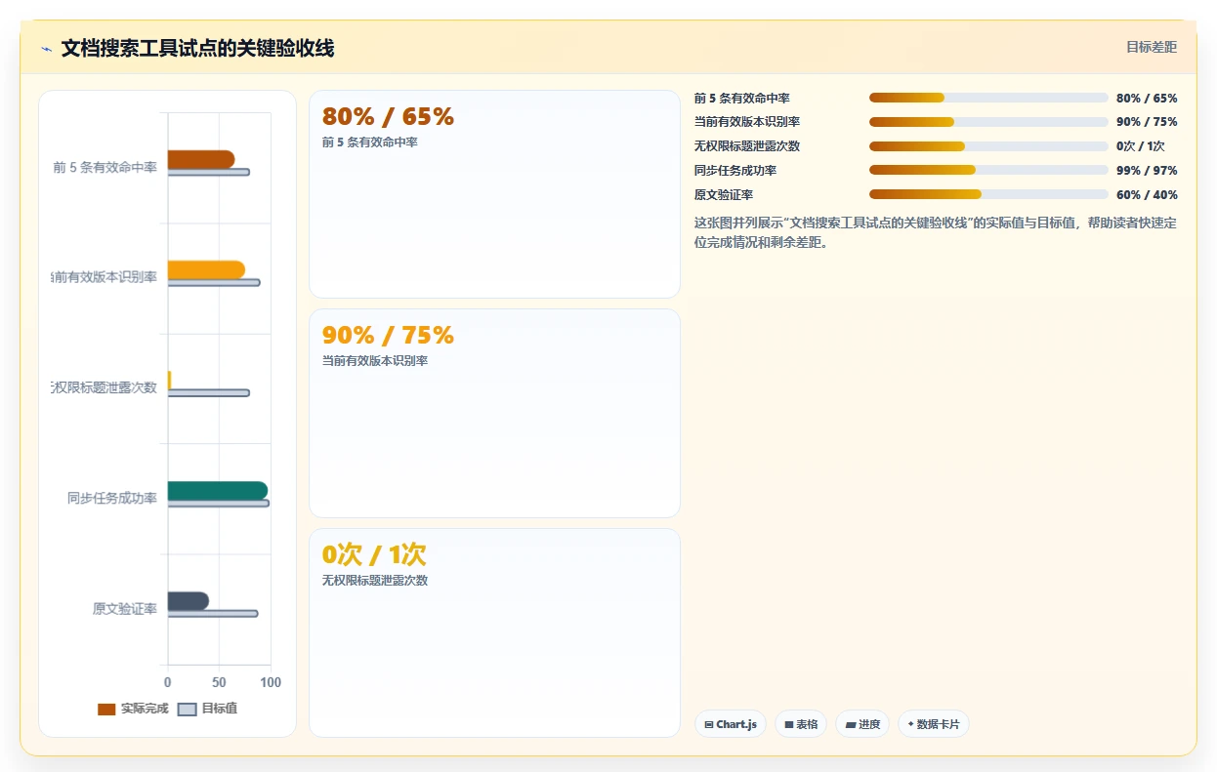Screen dimensions: 1217x772
Task: Click the teal actual bar for 同步任务成功率
Action: pos(218,491)
